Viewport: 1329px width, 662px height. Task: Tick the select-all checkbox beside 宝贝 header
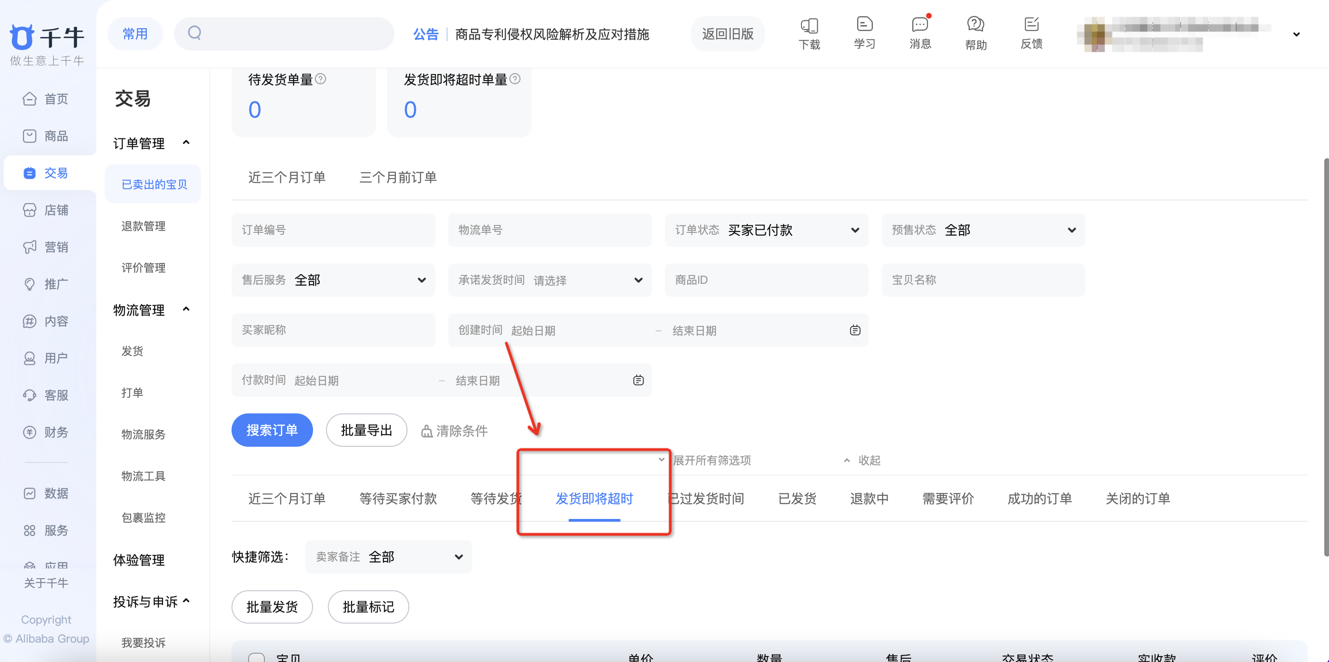tap(257, 657)
